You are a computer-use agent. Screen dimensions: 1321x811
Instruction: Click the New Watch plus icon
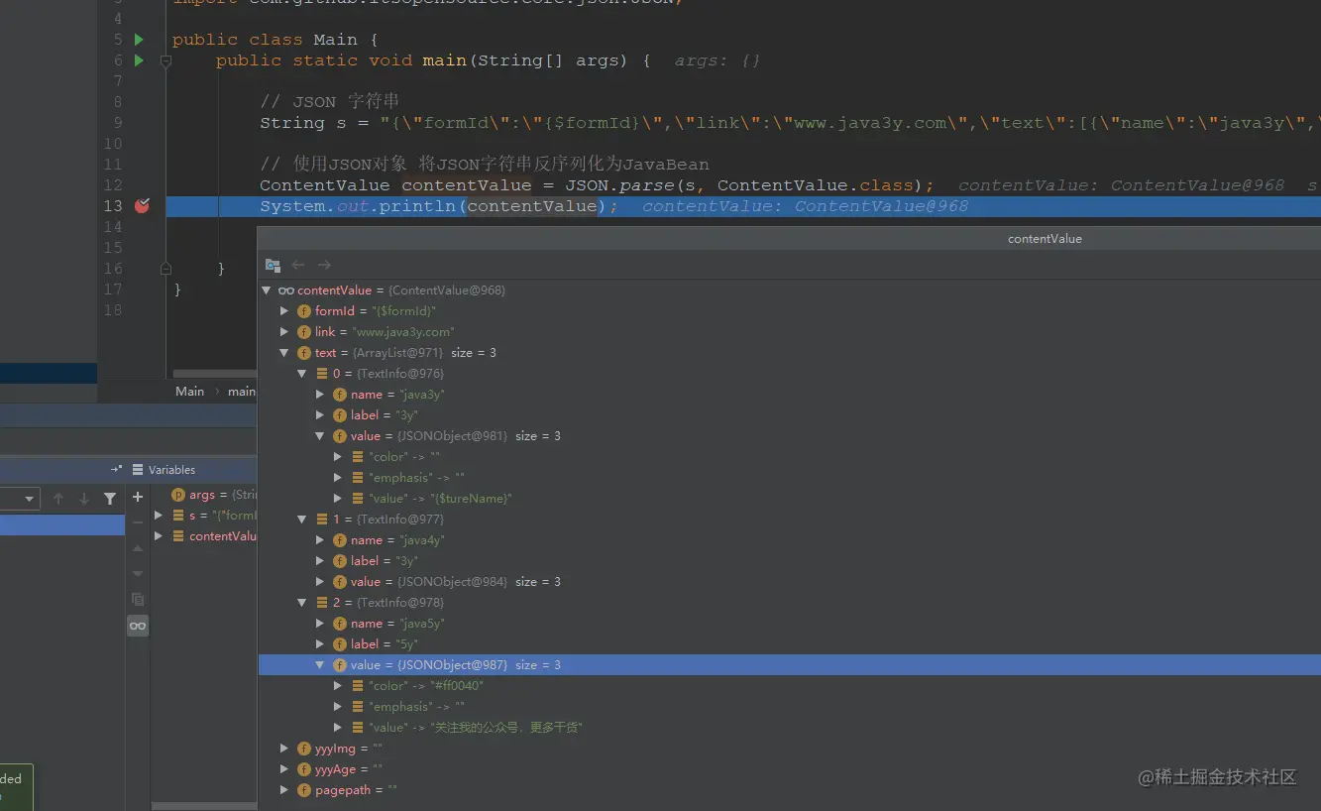[x=138, y=497]
